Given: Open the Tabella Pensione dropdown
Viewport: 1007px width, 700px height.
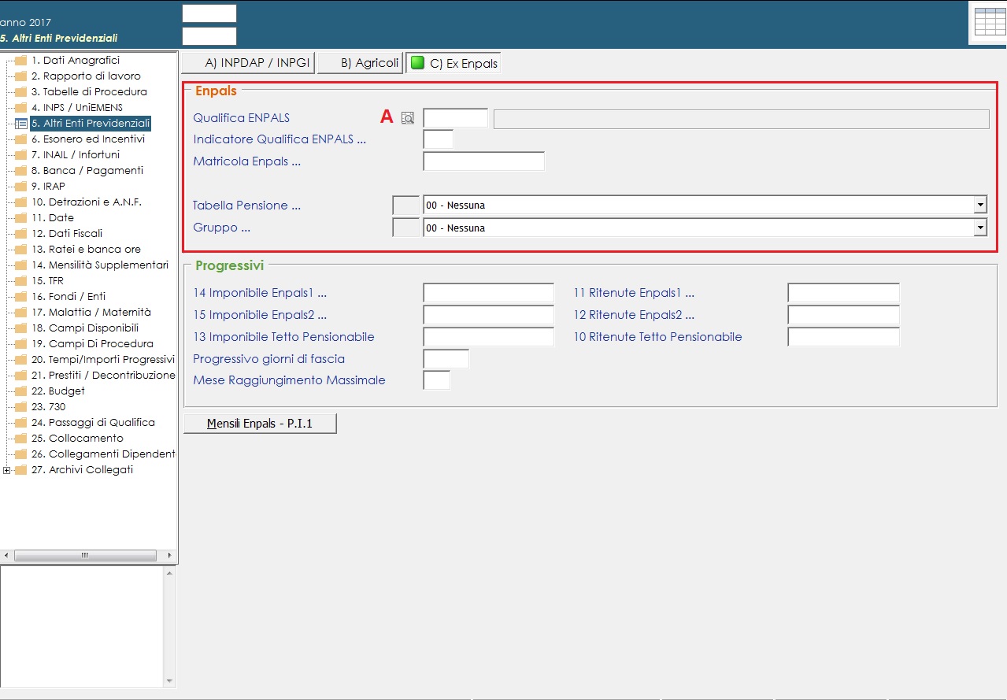Looking at the screenshot, I should 980,206.
